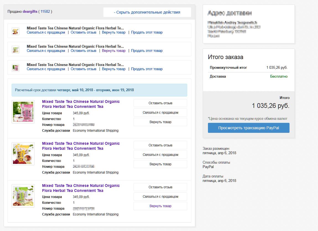
Task: Click "Вернуть товар" link in second summary row
Action: pos(114,51)
